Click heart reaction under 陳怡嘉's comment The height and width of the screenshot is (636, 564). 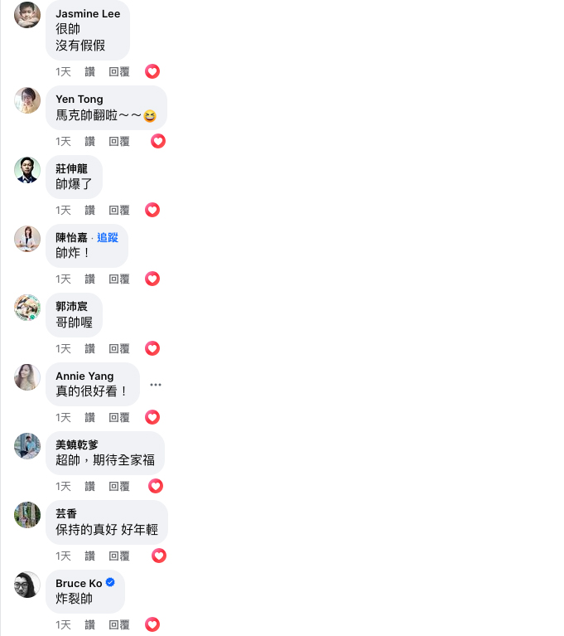click(x=152, y=279)
